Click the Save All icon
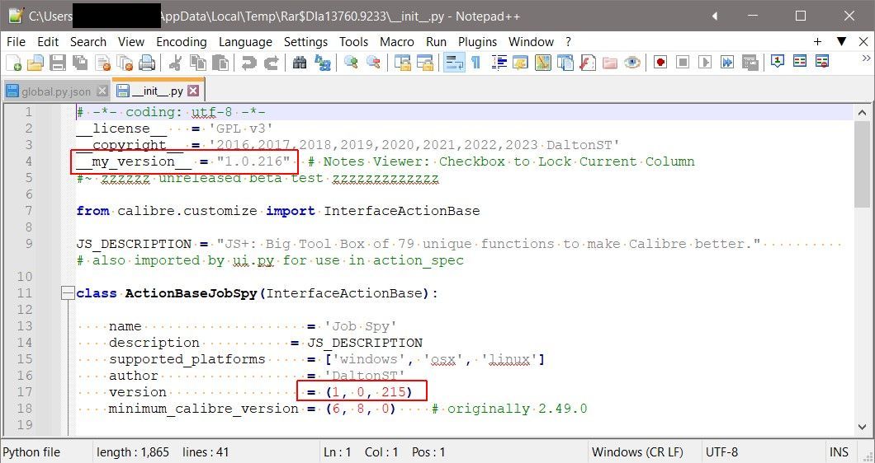This screenshot has height=463, width=875. [80, 63]
